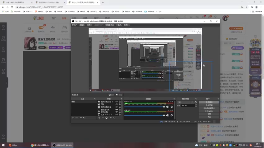Click the 设置 button in OBS controls
Image resolution: width=264 pixels, height=148 pixels.
coord(209,114)
